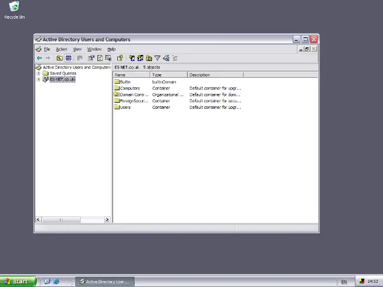Click the Create new organizational unit icon
The height and width of the screenshot is (287, 383).
click(148, 58)
